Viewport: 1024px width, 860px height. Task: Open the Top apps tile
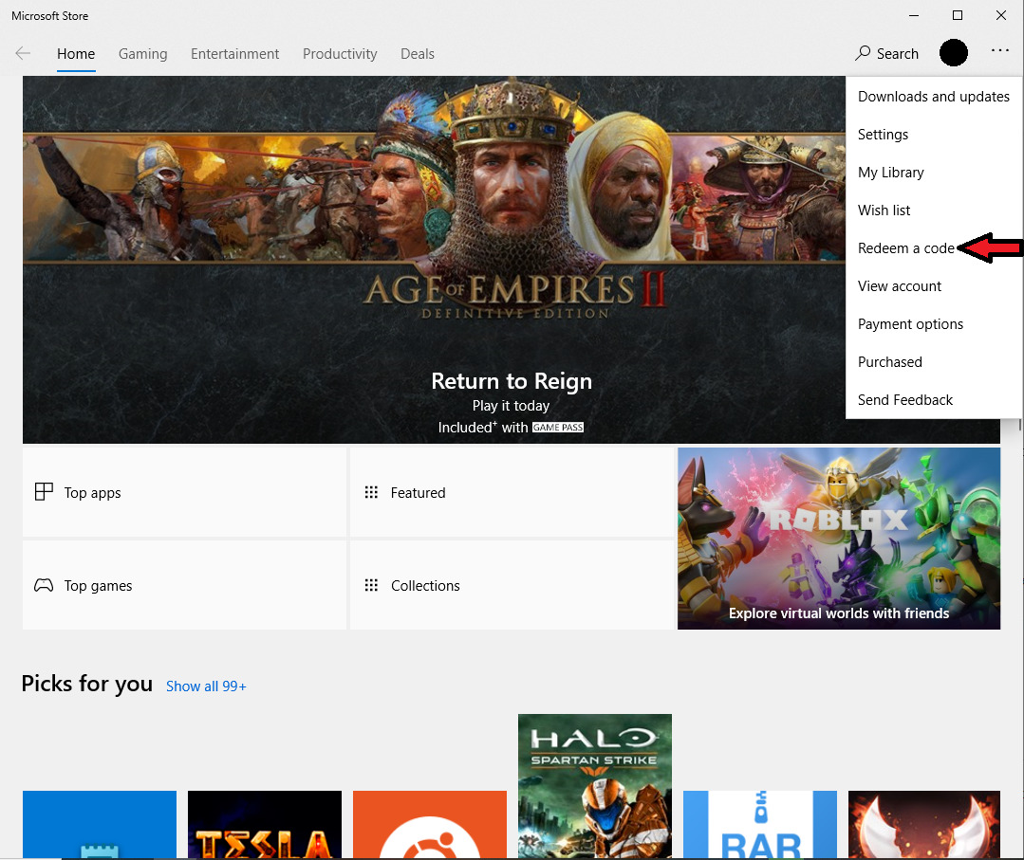click(x=184, y=492)
